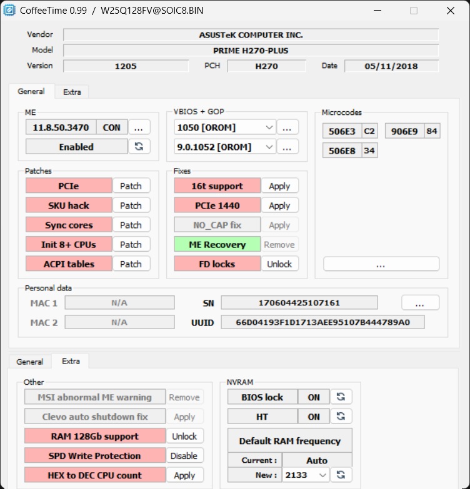Click the HT refresh icon
The image size is (470, 489).
(341, 417)
